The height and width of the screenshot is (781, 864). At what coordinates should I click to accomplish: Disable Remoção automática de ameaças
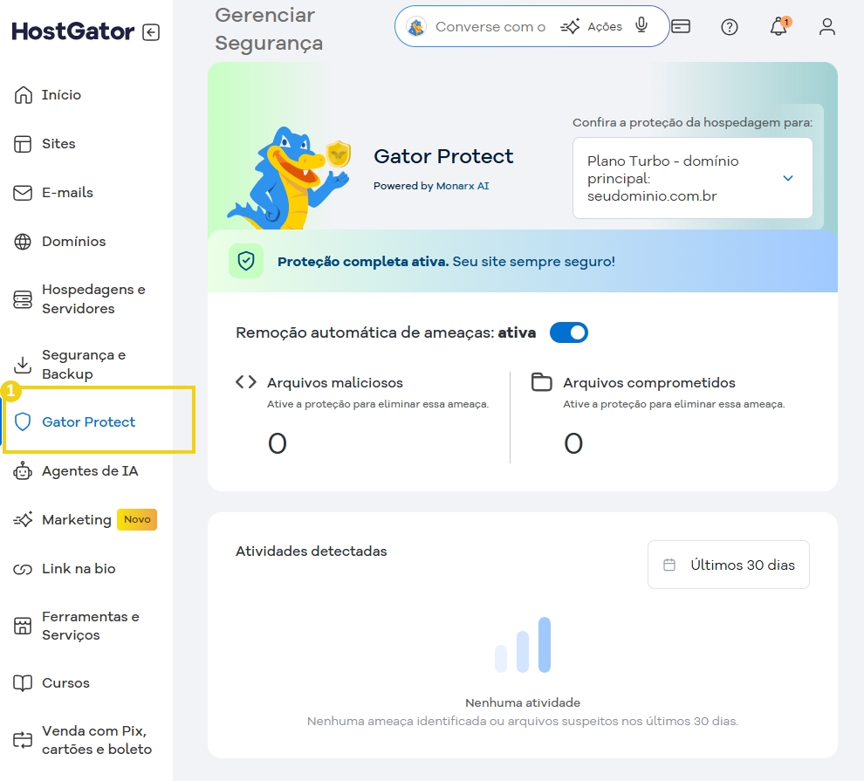tap(568, 332)
